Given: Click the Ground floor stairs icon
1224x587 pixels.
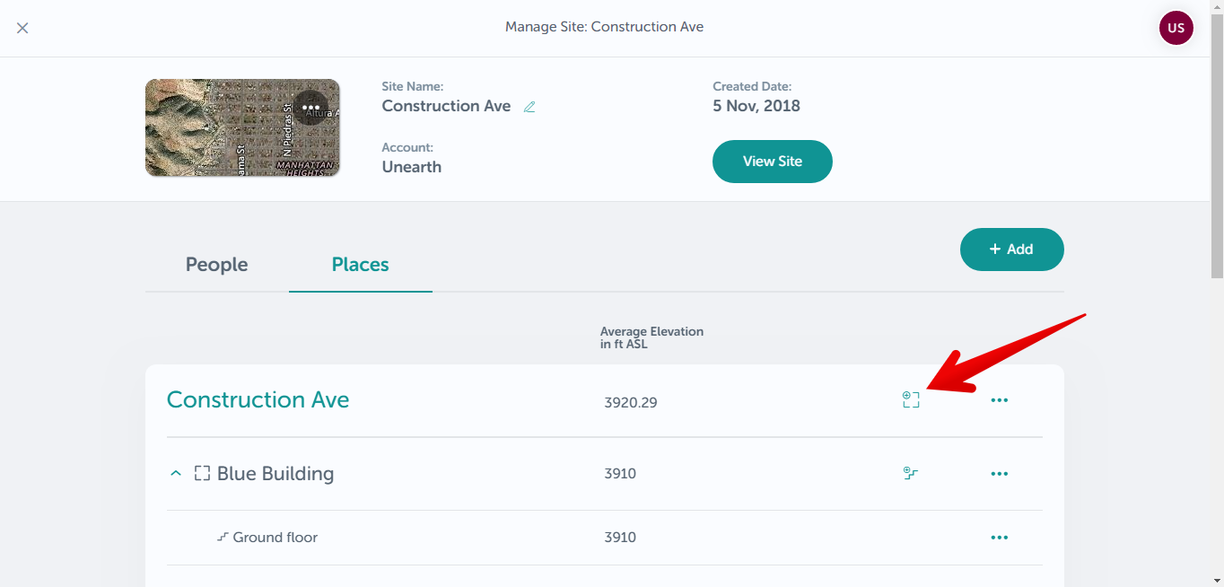Looking at the screenshot, I should (223, 537).
